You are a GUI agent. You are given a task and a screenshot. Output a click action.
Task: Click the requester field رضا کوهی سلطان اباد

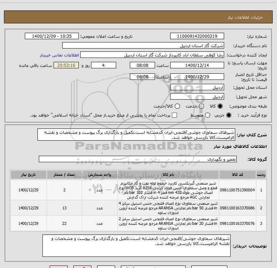152,55
